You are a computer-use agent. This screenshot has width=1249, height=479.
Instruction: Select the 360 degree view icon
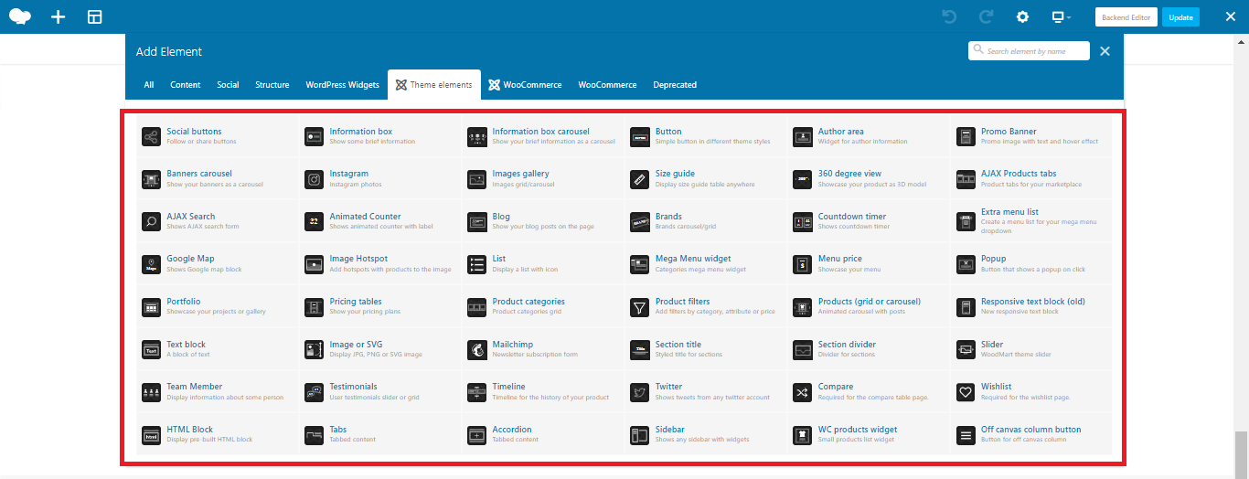tap(802, 179)
